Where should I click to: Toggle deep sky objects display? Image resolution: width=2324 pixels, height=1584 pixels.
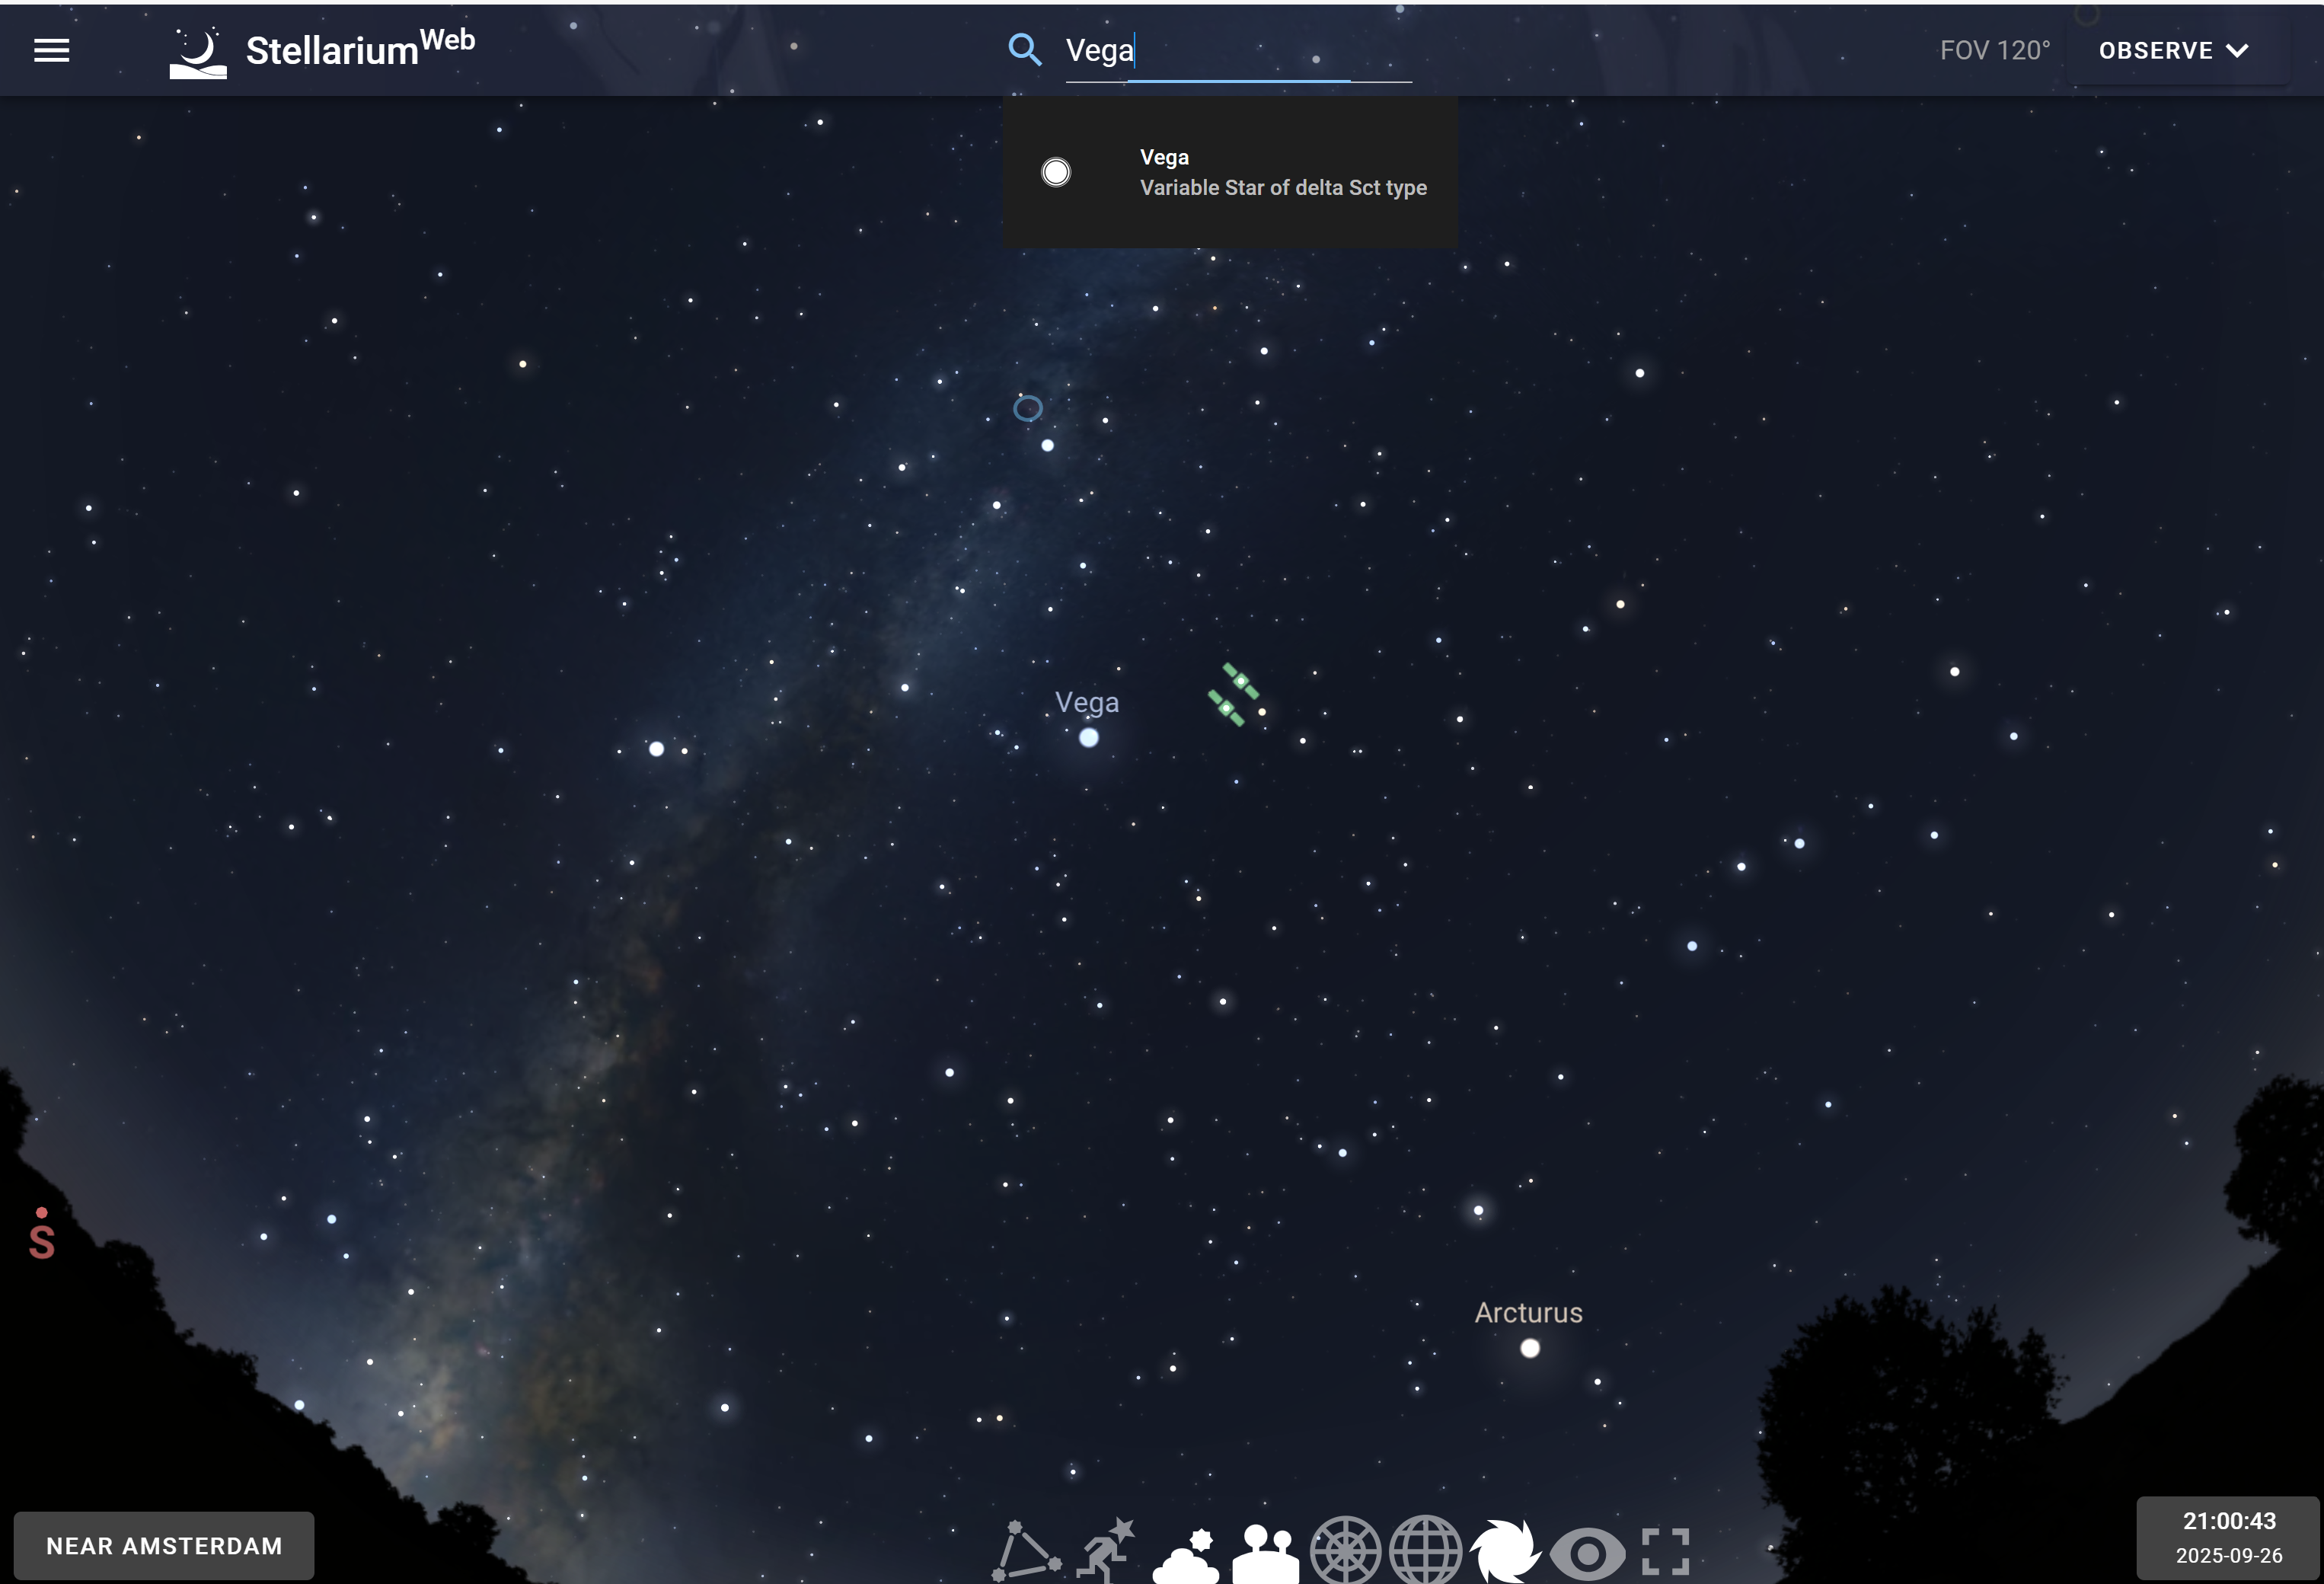1505,1551
